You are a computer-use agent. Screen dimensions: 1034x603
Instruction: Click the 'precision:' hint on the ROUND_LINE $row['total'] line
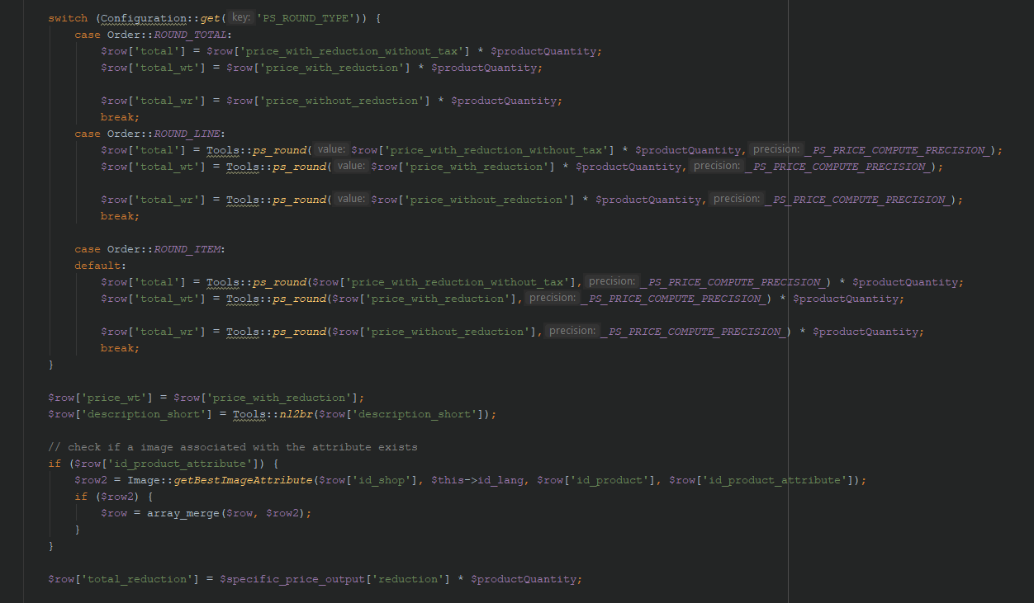click(775, 150)
